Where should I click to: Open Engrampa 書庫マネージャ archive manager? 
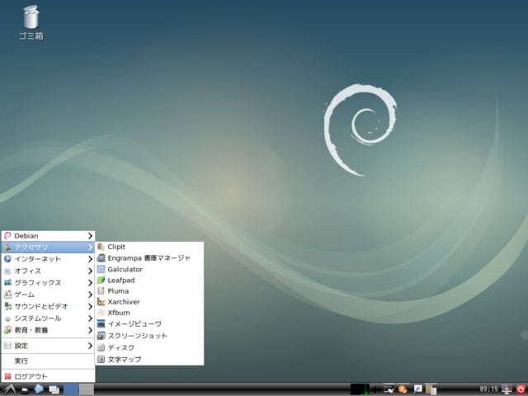(x=149, y=258)
